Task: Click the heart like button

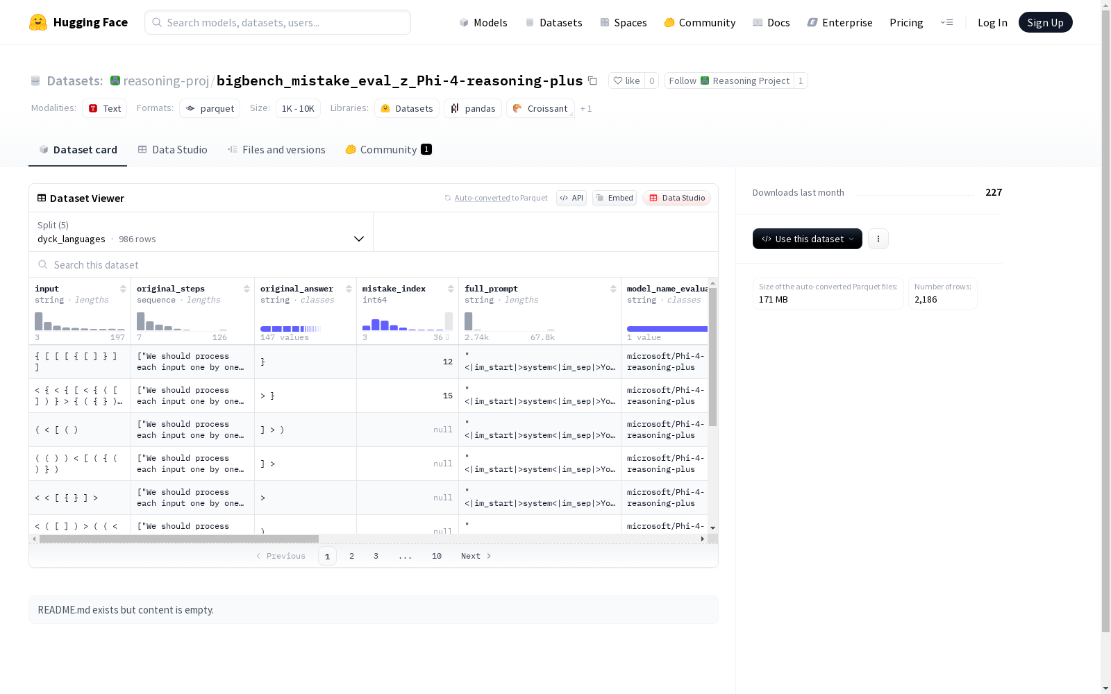Action: tap(626, 81)
